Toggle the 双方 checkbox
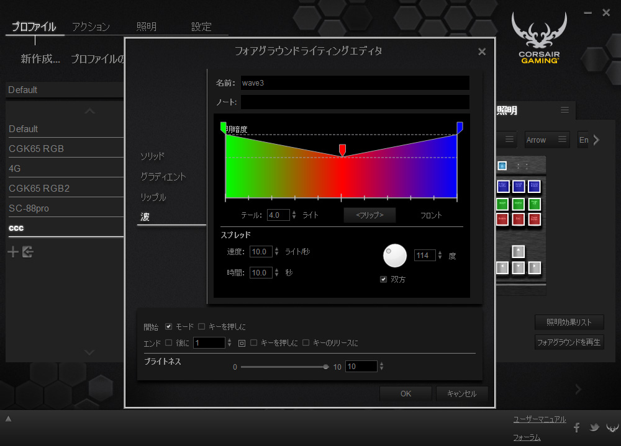 point(384,280)
